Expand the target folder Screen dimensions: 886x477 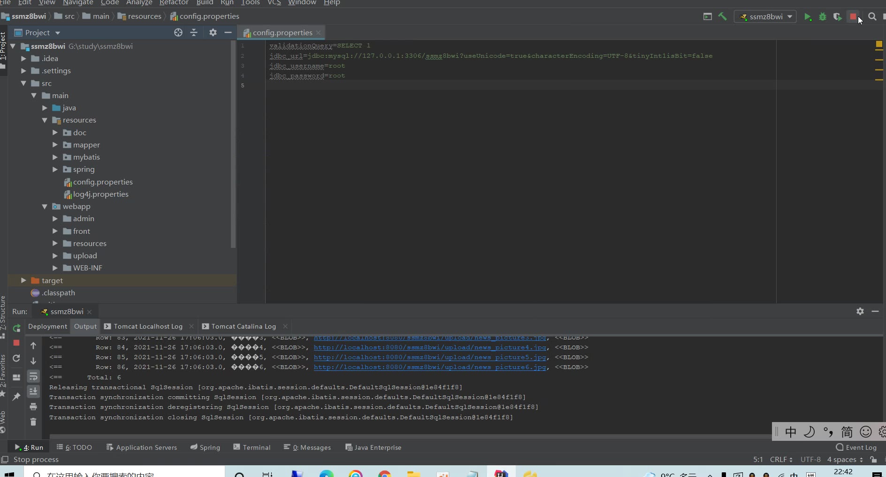23,280
